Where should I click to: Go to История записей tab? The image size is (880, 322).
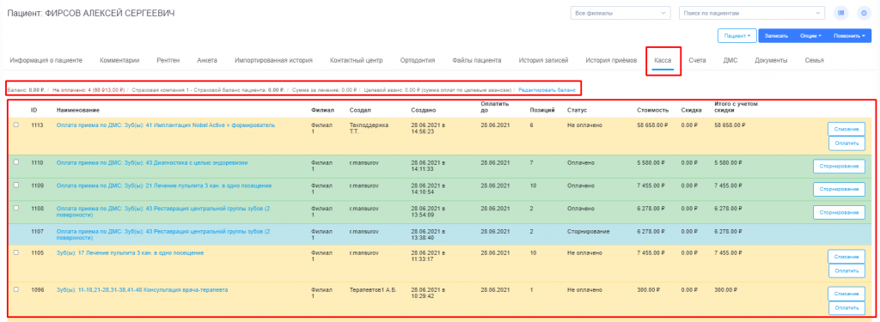pos(543,60)
